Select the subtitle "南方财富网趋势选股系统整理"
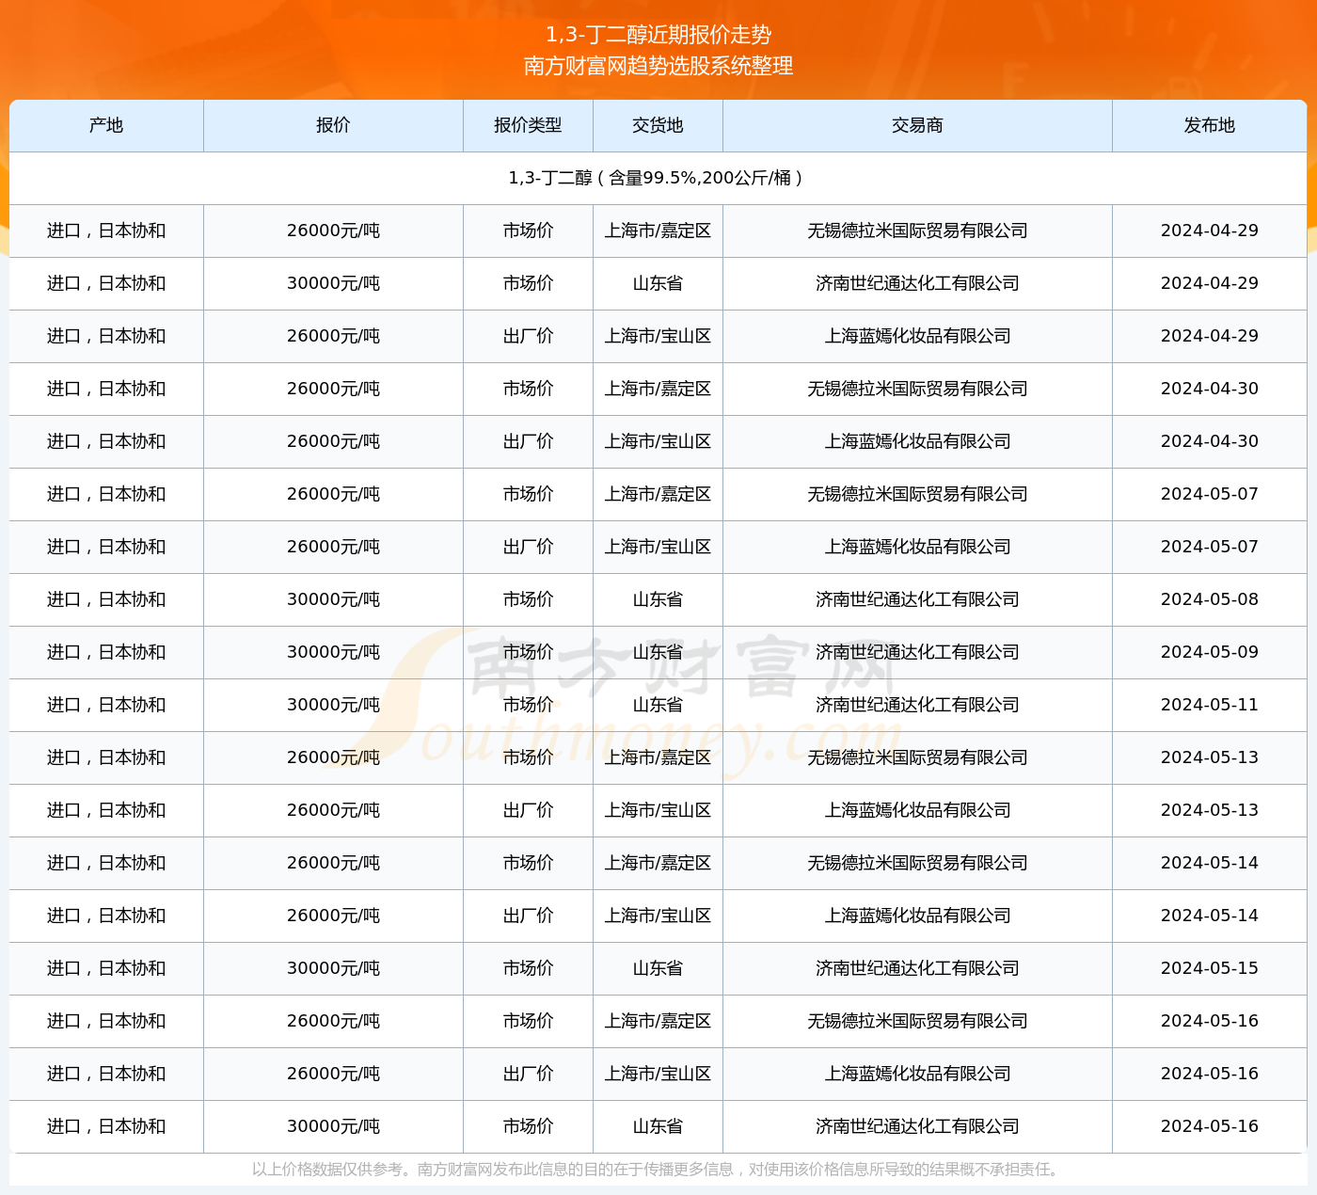The width and height of the screenshot is (1317, 1195). [x=658, y=66]
